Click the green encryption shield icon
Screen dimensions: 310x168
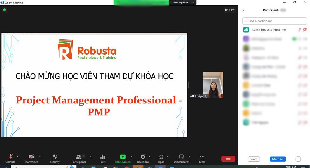tap(4, 9)
